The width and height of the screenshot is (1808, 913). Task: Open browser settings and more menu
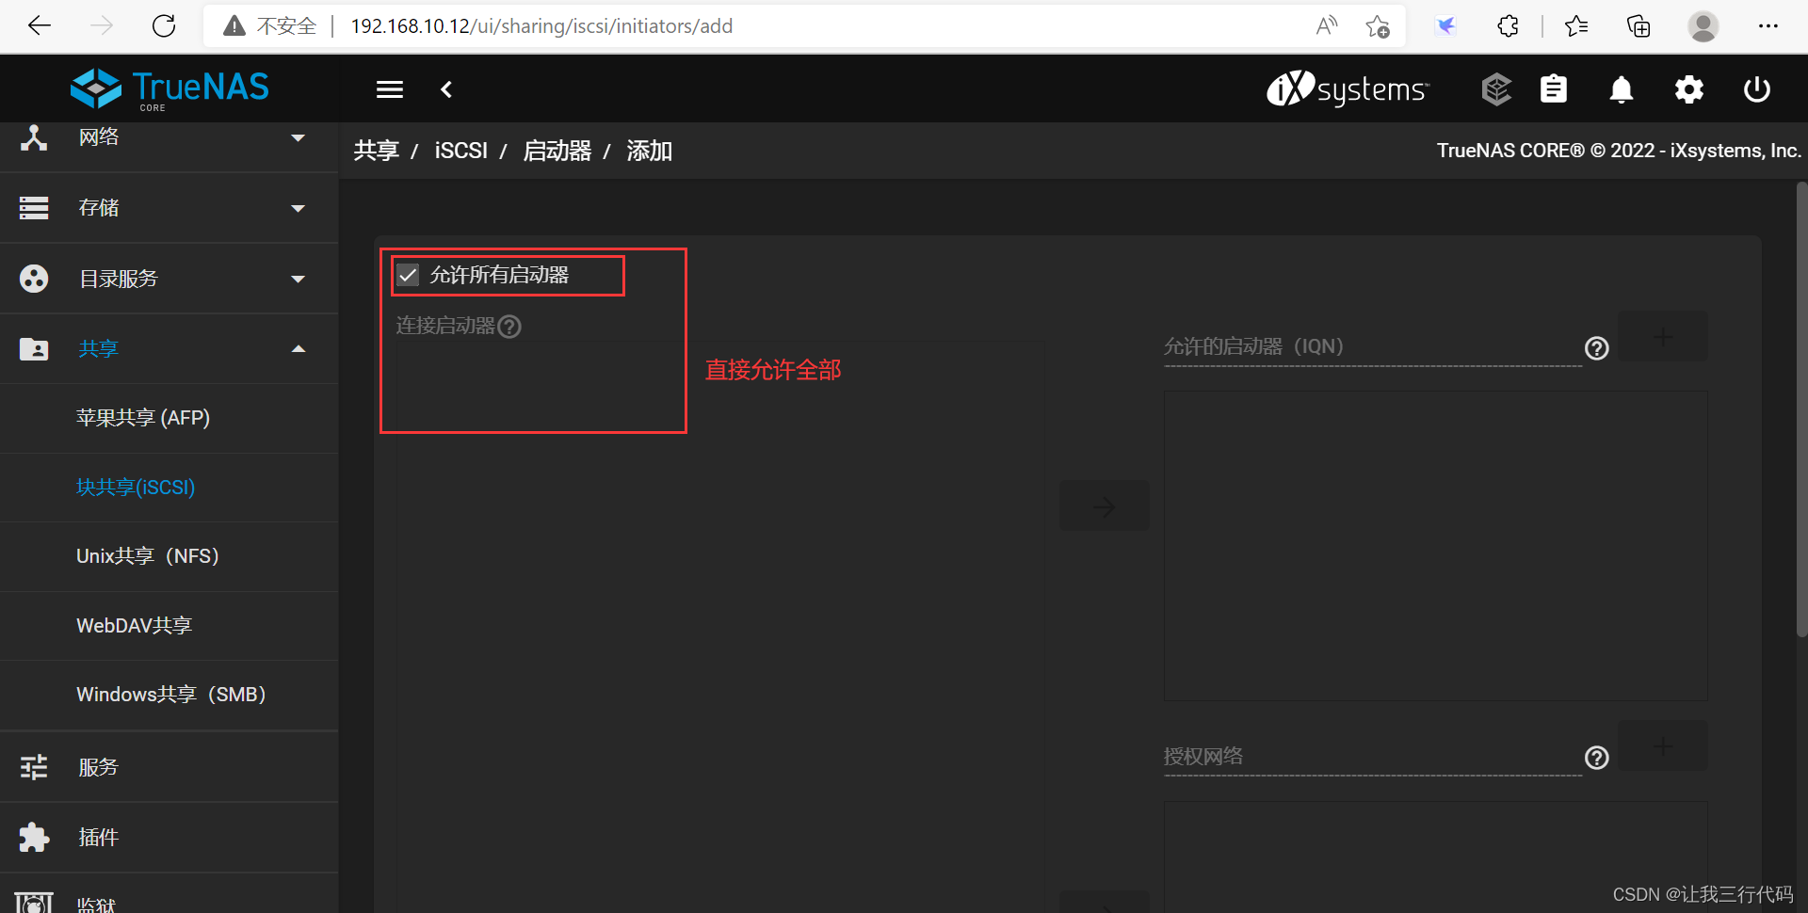click(x=1768, y=26)
